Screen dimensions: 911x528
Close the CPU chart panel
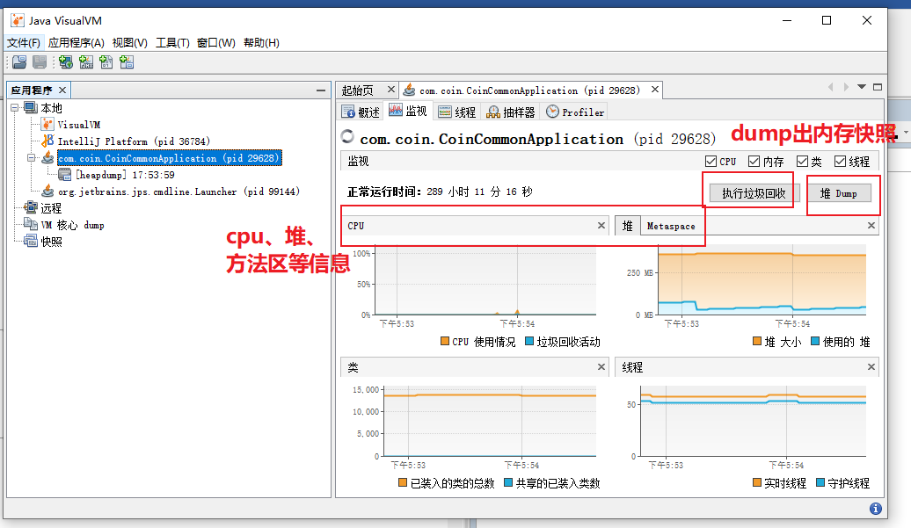tap(601, 225)
